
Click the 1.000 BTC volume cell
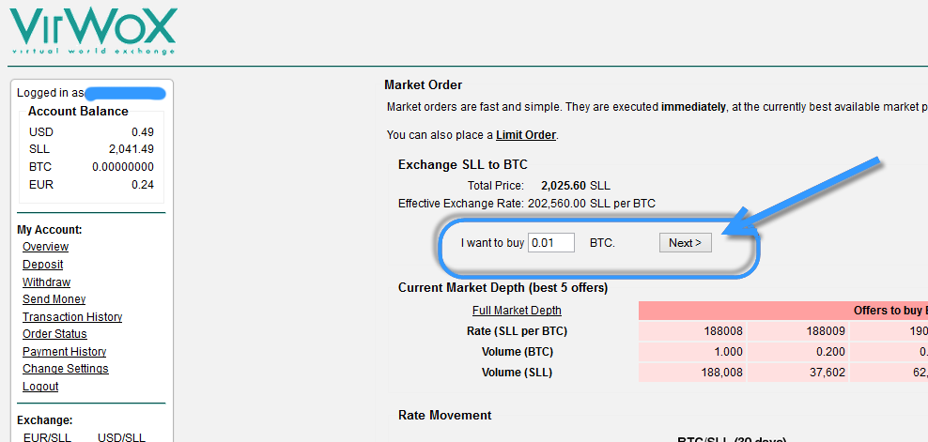pyautogui.click(x=692, y=352)
